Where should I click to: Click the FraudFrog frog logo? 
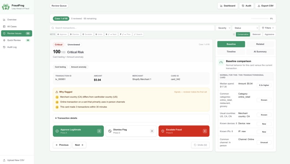6,7
